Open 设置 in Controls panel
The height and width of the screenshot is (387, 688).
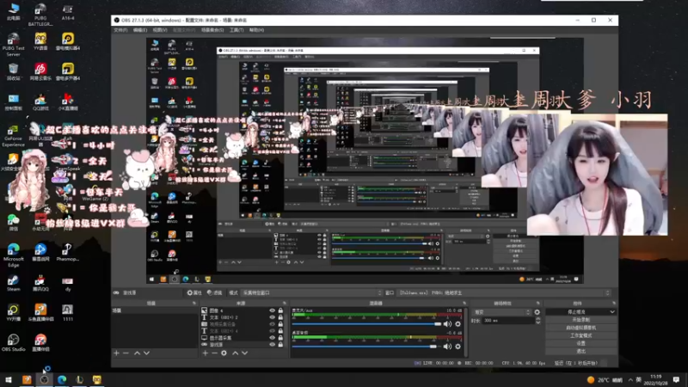coord(581,343)
